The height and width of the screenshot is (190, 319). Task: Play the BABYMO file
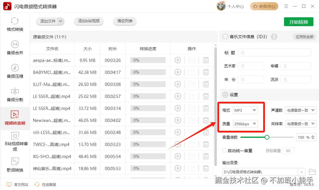(x=178, y=72)
